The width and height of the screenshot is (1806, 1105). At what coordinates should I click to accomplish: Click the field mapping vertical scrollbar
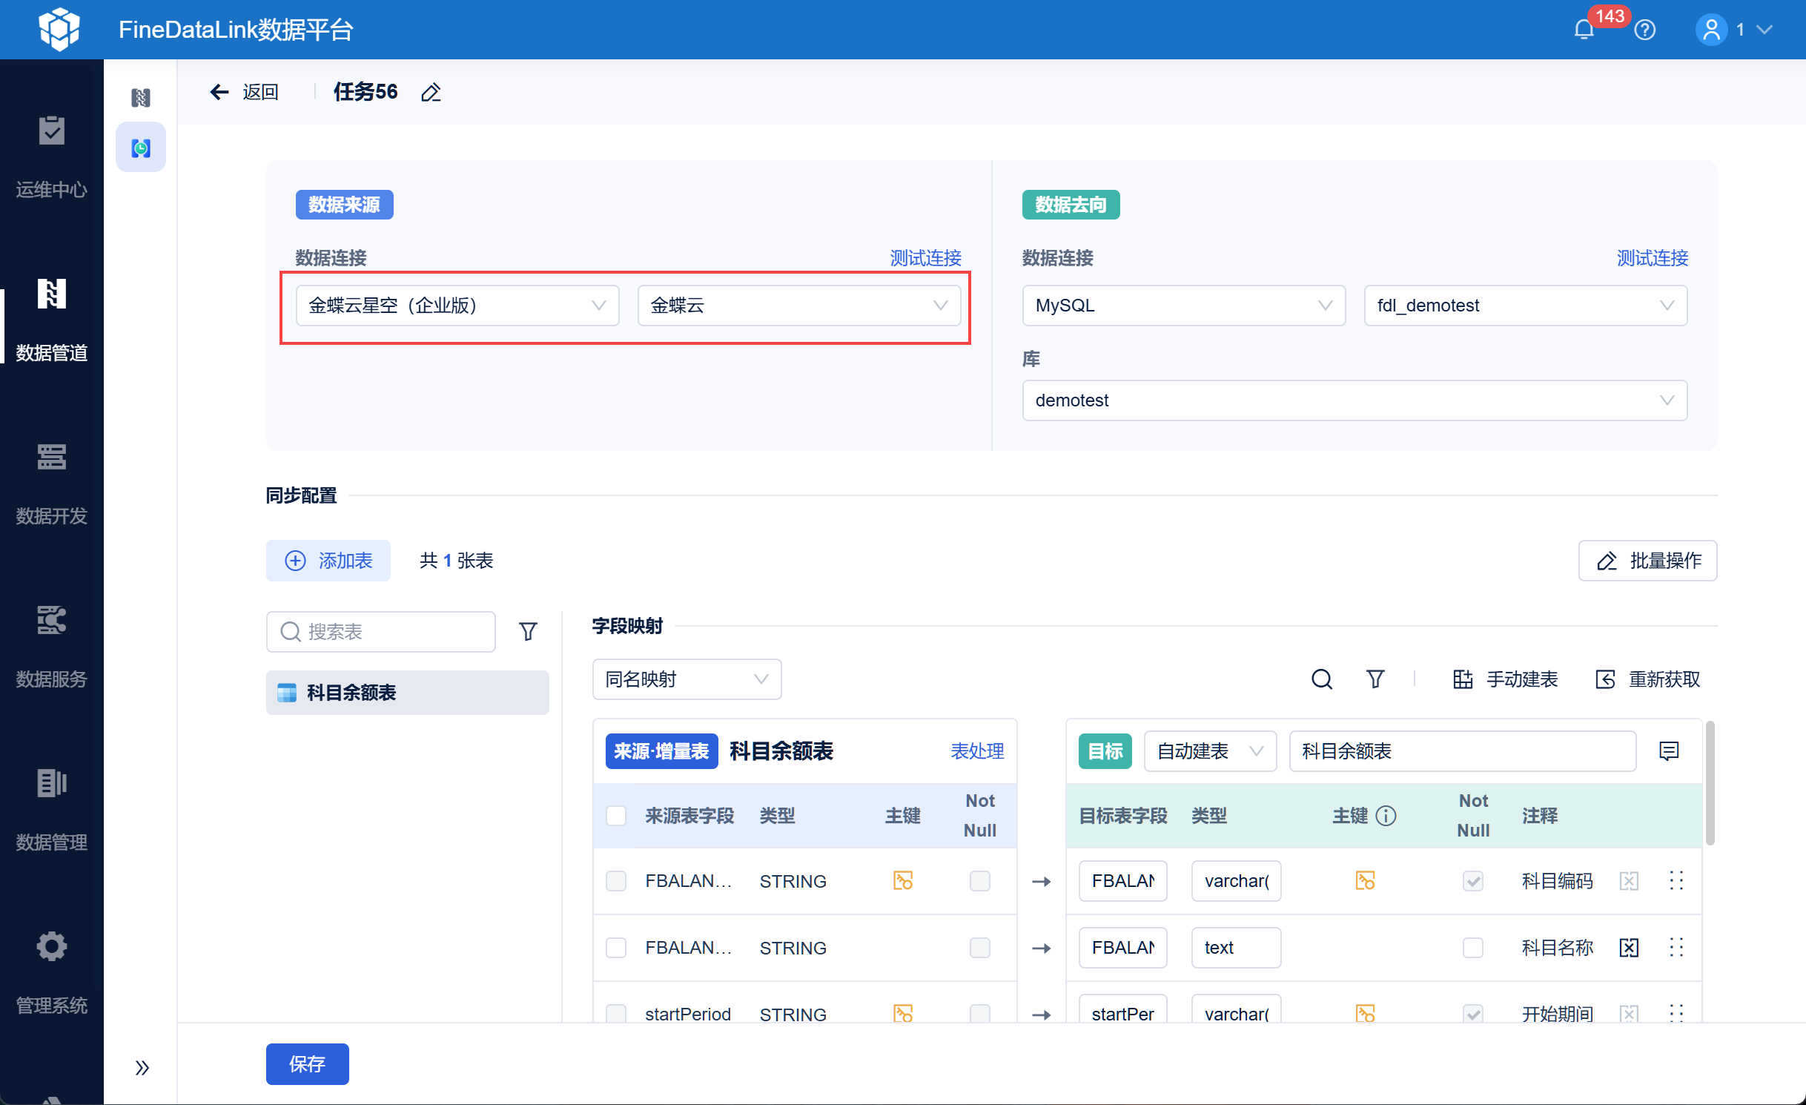[1710, 783]
